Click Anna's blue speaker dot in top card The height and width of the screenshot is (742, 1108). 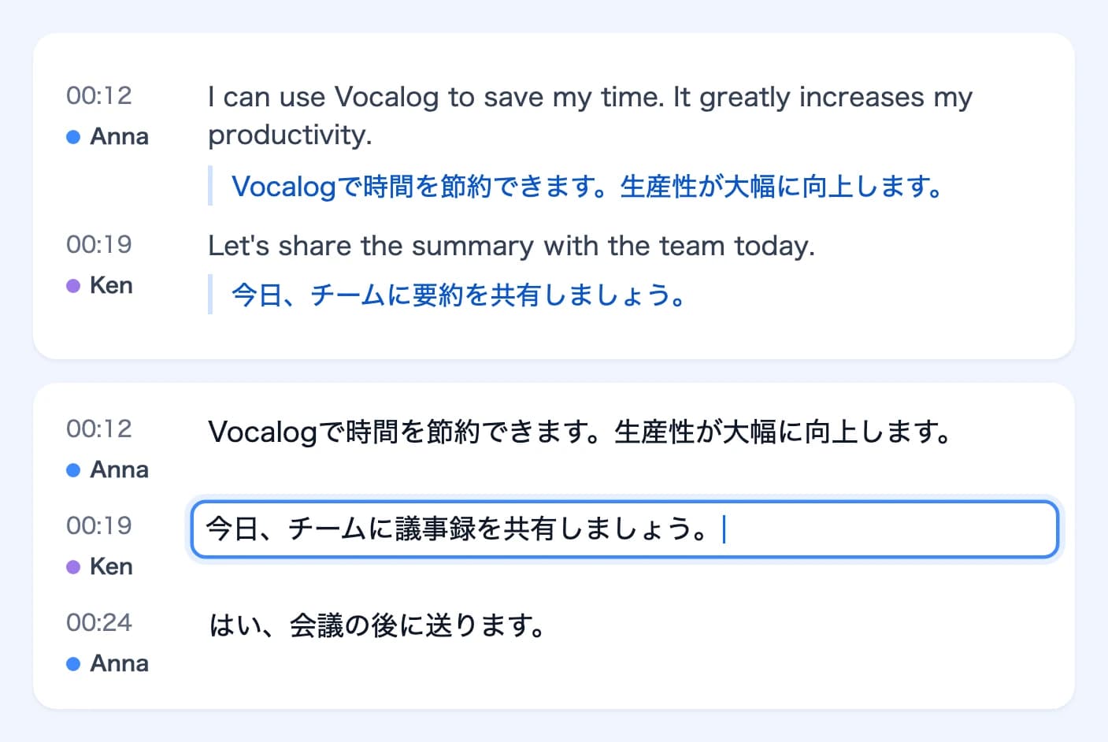pos(73,137)
